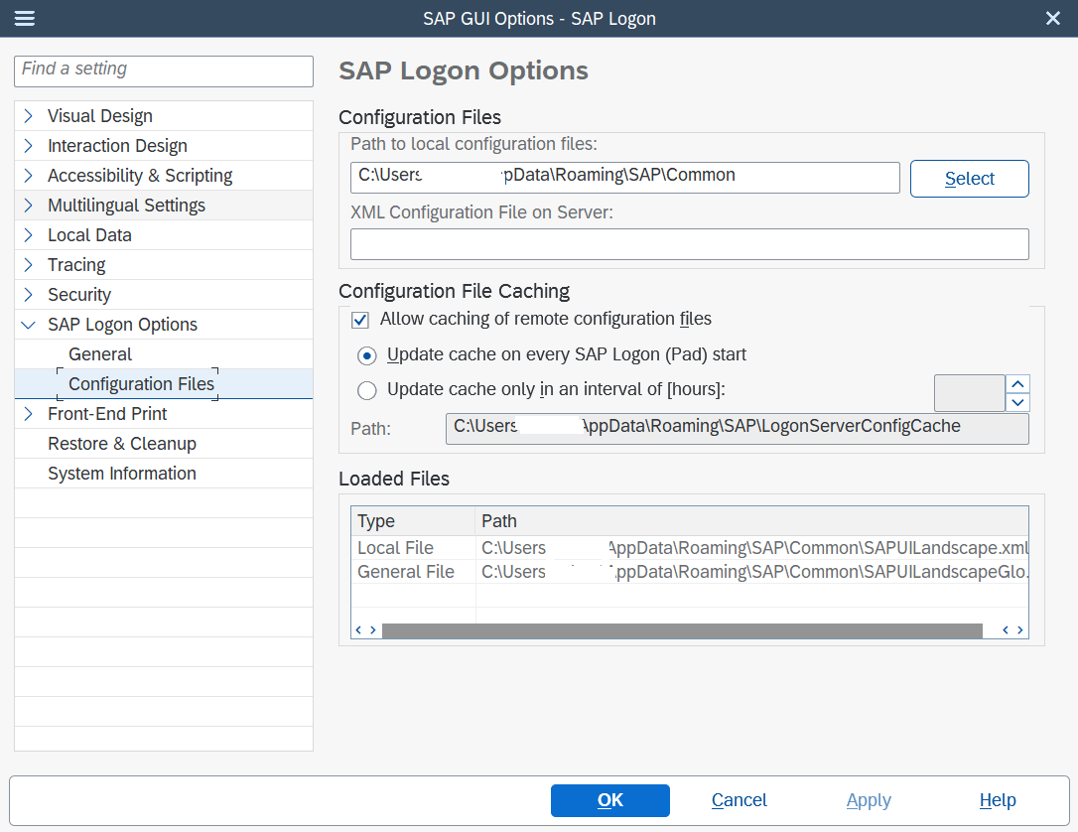Open the Front-End Print category

pyautogui.click(x=107, y=414)
